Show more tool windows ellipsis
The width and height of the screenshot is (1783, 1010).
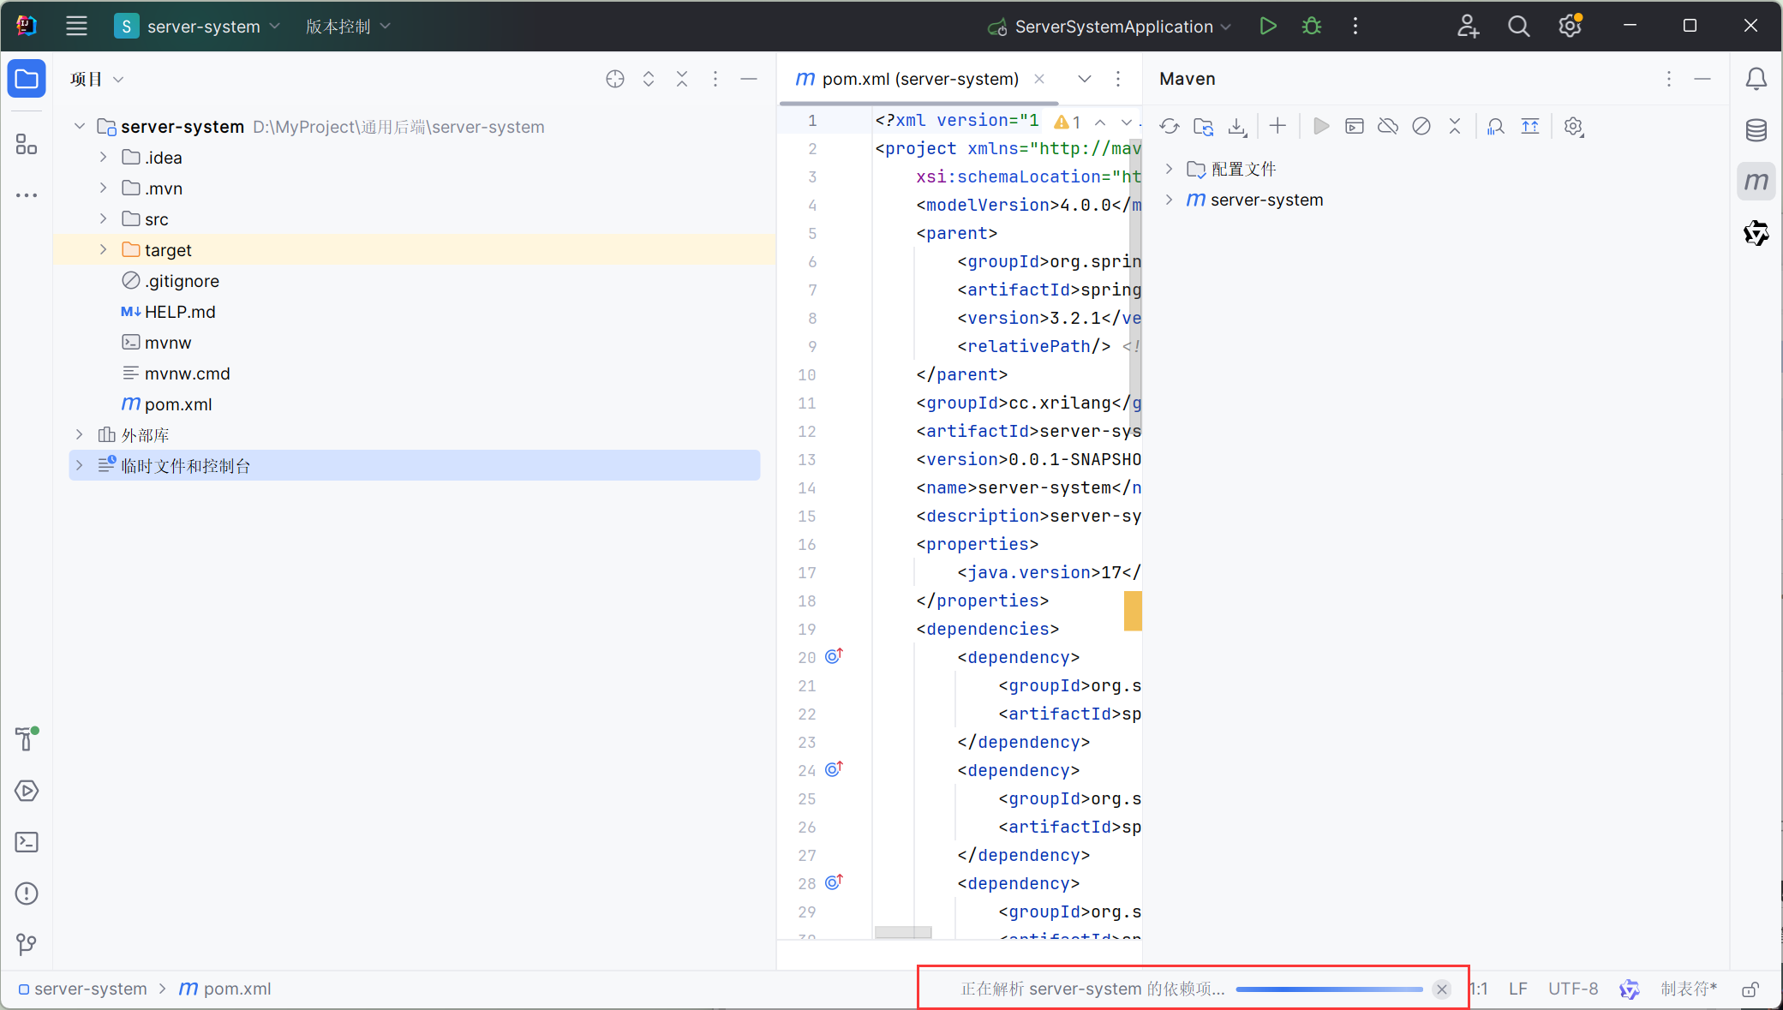click(27, 195)
